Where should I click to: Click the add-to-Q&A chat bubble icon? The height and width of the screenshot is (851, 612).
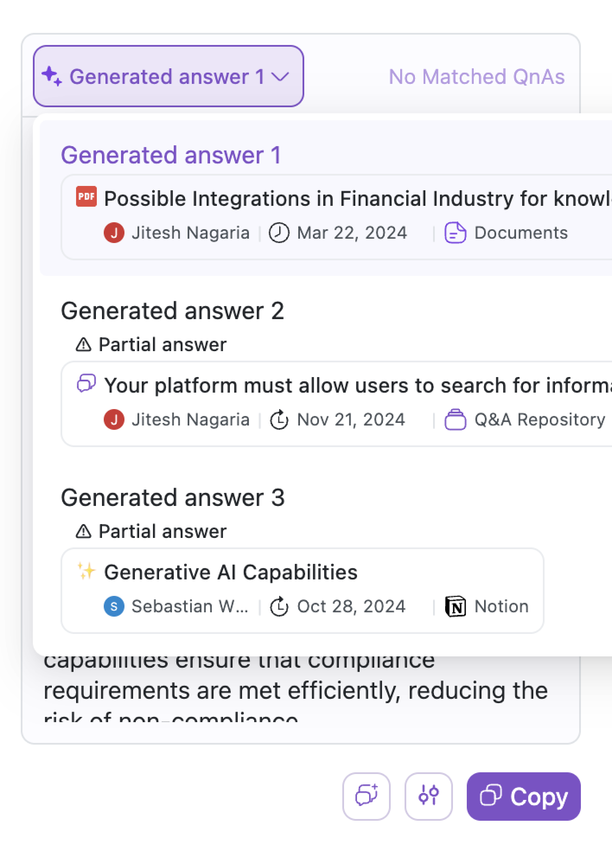pyautogui.click(x=366, y=796)
